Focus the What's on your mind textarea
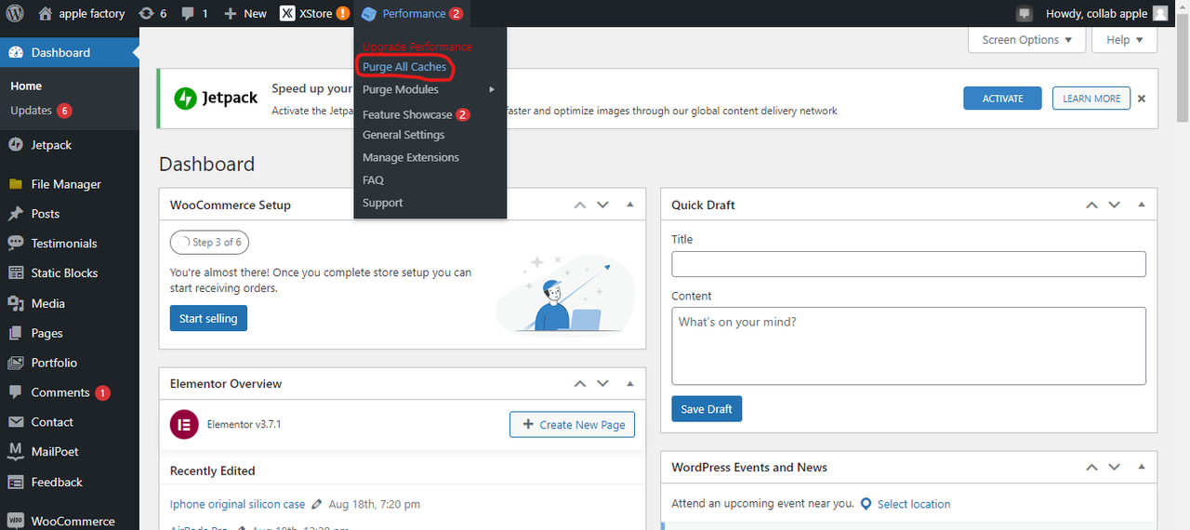1190x530 pixels. [908, 346]
